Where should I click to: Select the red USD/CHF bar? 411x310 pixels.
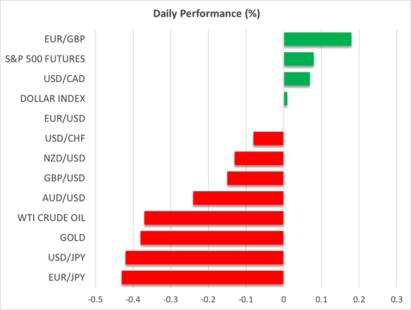(268, 138)
